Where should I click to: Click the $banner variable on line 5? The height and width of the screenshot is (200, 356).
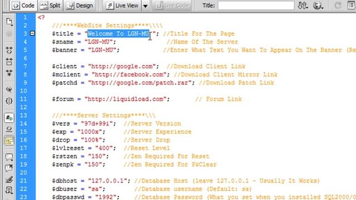pos(65,50)
